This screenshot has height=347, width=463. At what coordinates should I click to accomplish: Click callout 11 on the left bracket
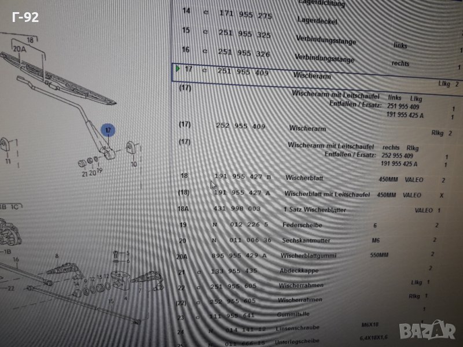coord(8,163)
